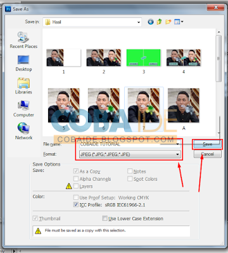Select the highlighted thumbnail of file 7
This screenshot has width=228, height=253.
click(x=144, y=106)
